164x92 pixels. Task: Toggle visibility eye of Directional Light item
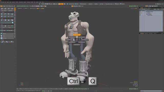(x=140, y=15)
